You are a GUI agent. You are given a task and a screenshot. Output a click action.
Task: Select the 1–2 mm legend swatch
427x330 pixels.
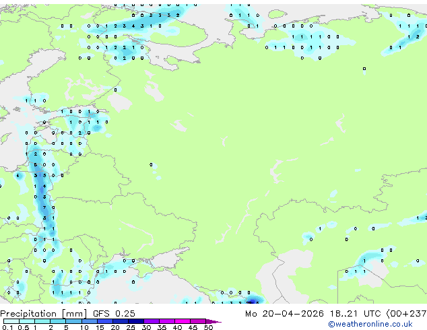coord(42,321)
